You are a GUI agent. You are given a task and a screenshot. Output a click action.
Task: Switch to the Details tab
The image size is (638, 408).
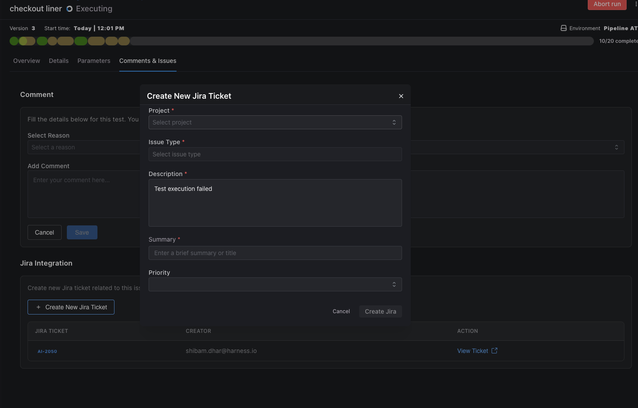59,61
